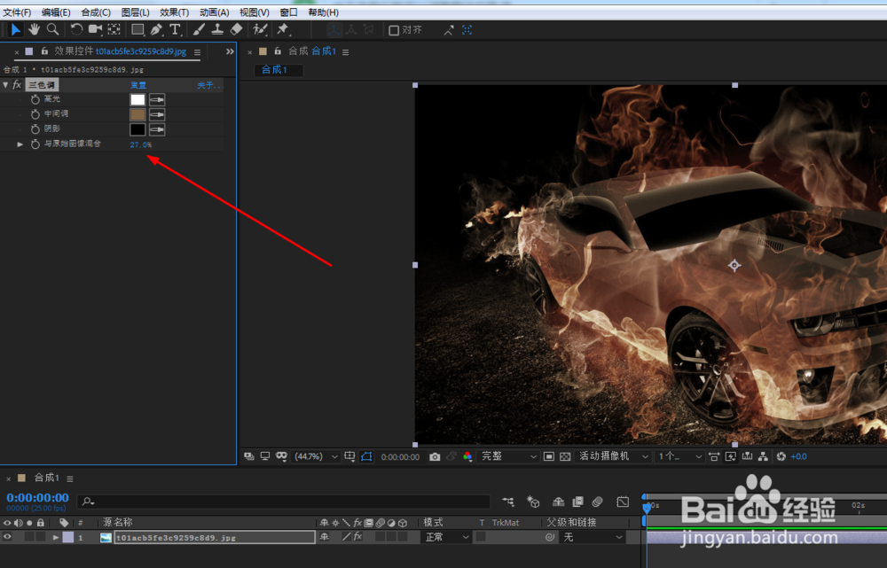Image resolution: width=887 pixels, height=568 pixels.
Task: Take a snapshot with the camera icon
Action: tap(435, 456)
